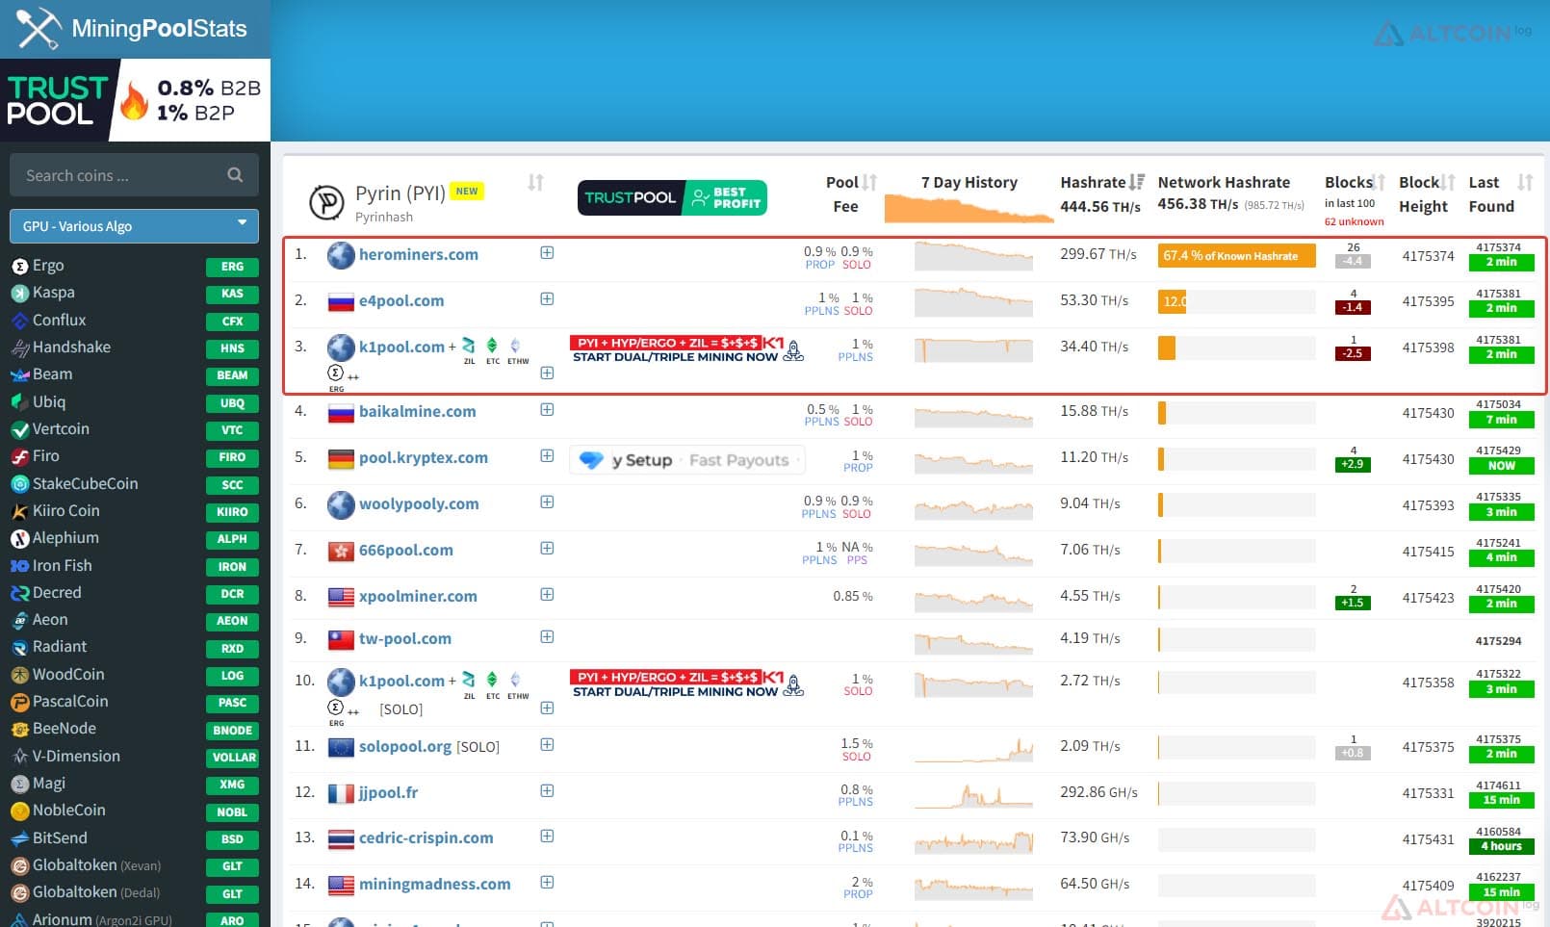
Task: Click the German flag beside pool.kryptex.com
Action: point(341,458)
